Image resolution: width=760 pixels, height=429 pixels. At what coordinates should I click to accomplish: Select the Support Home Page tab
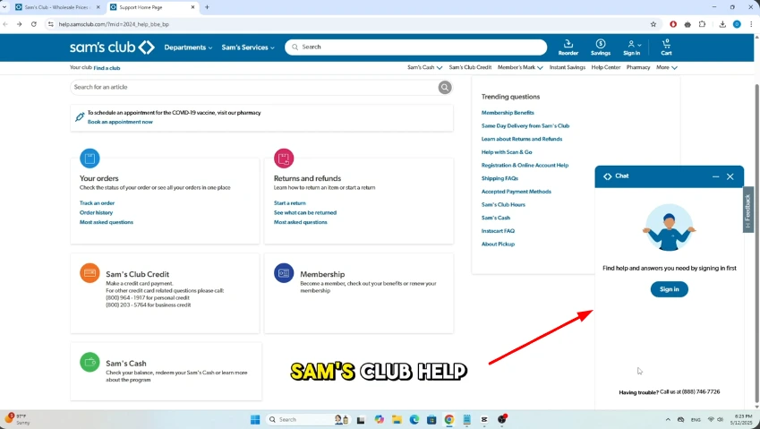click(154, 7)
